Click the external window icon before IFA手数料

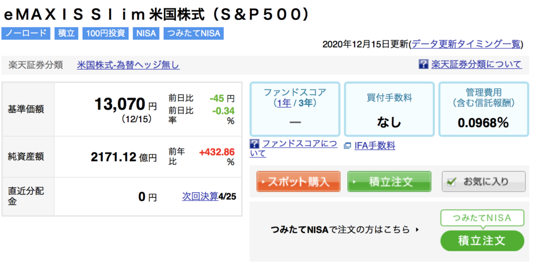[x=347, y=146]
